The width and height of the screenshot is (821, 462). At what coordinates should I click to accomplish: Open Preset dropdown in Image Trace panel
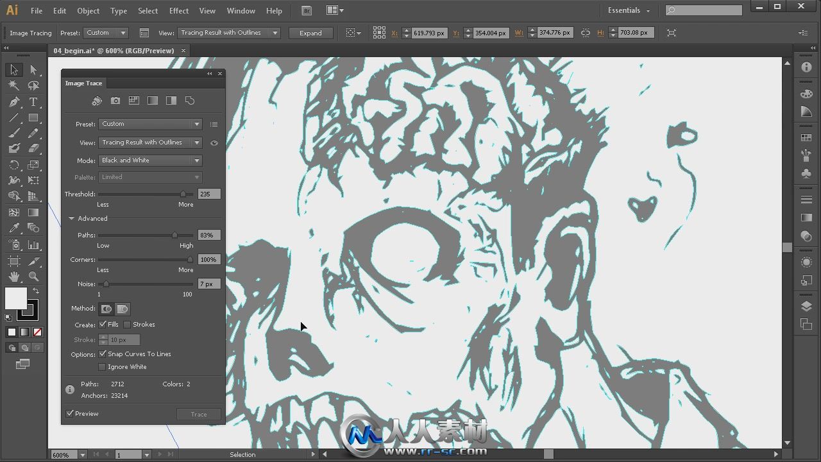click(x=151, y=124)
